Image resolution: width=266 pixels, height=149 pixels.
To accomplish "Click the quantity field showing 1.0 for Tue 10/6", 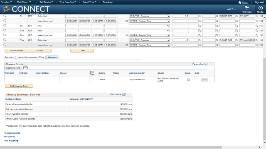I will pos(180,40).
